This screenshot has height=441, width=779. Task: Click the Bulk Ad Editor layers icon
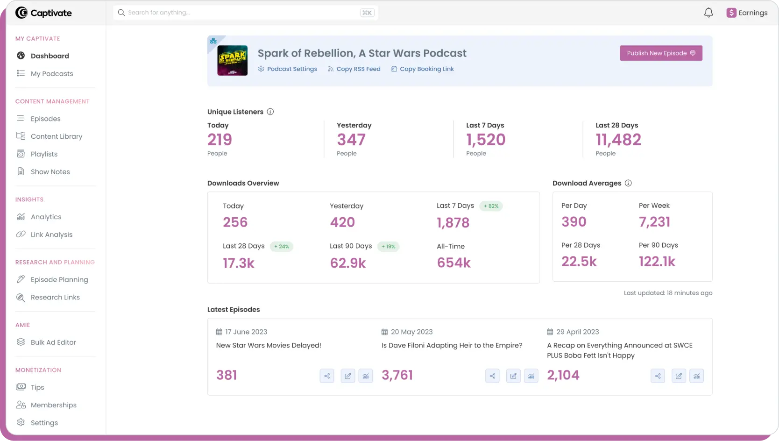(21, 342)
